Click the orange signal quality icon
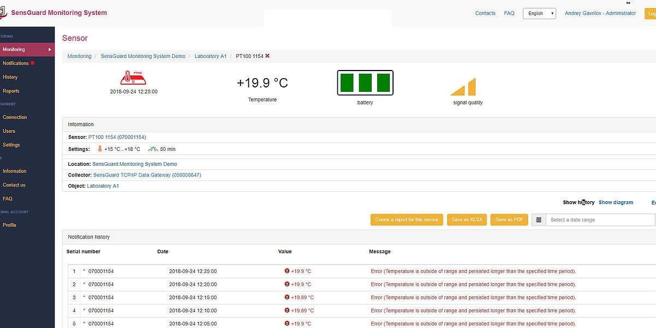The height and width of the screenshot is (328, 656). 464,87
